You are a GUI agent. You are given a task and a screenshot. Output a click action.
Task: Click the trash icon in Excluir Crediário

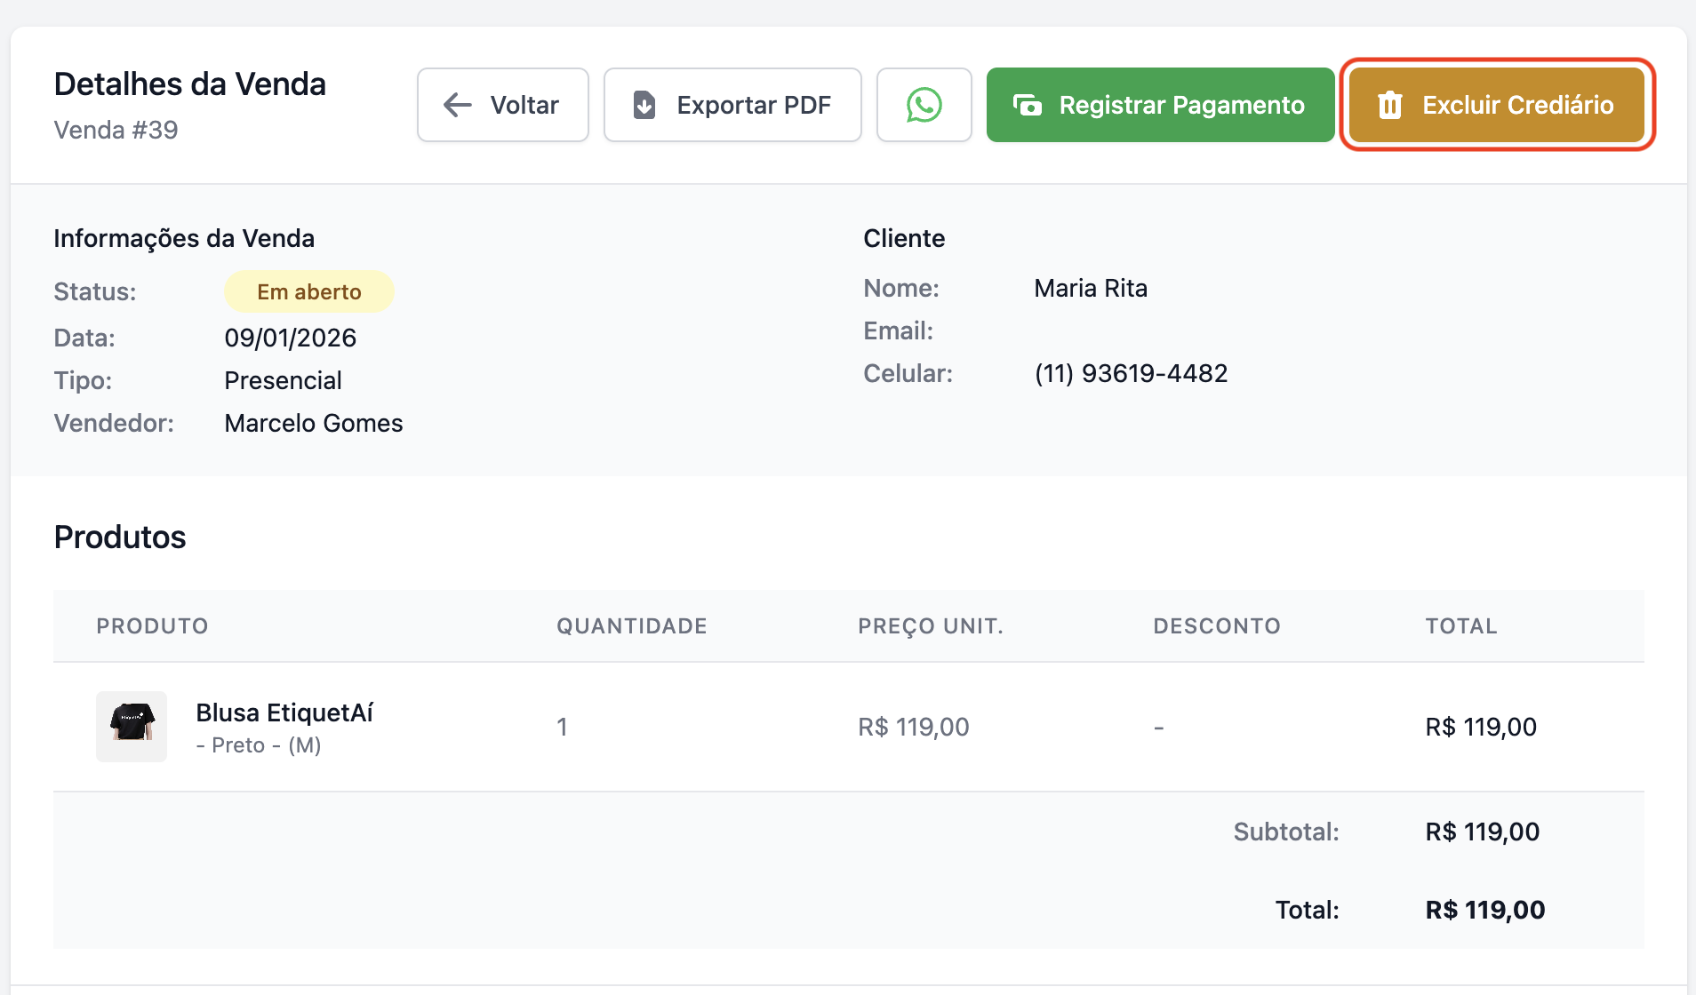1389,105
